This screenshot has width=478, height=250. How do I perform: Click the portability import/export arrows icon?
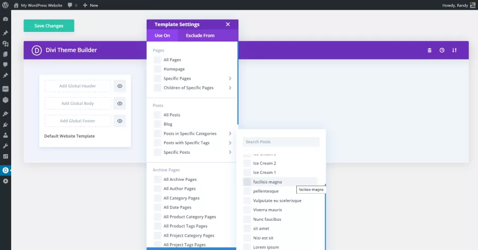coord(455,51)
